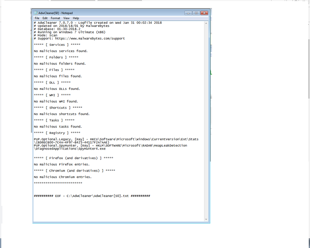Click 'No malicious shortcuts found.' line
The height and width of the screenshot is (248, 310).
click(x=62, y=114)
